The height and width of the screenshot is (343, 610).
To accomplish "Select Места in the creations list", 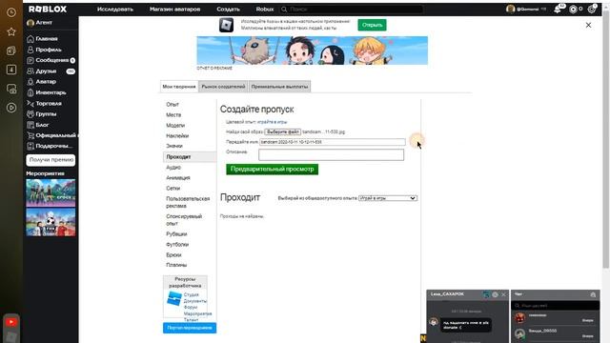I will (x=173, y=114).
